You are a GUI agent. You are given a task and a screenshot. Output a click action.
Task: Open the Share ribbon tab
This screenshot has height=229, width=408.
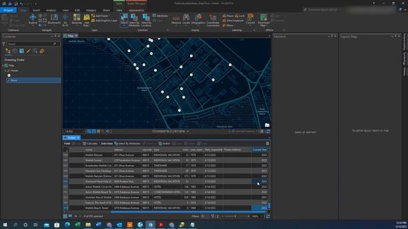tap(106, 10)
